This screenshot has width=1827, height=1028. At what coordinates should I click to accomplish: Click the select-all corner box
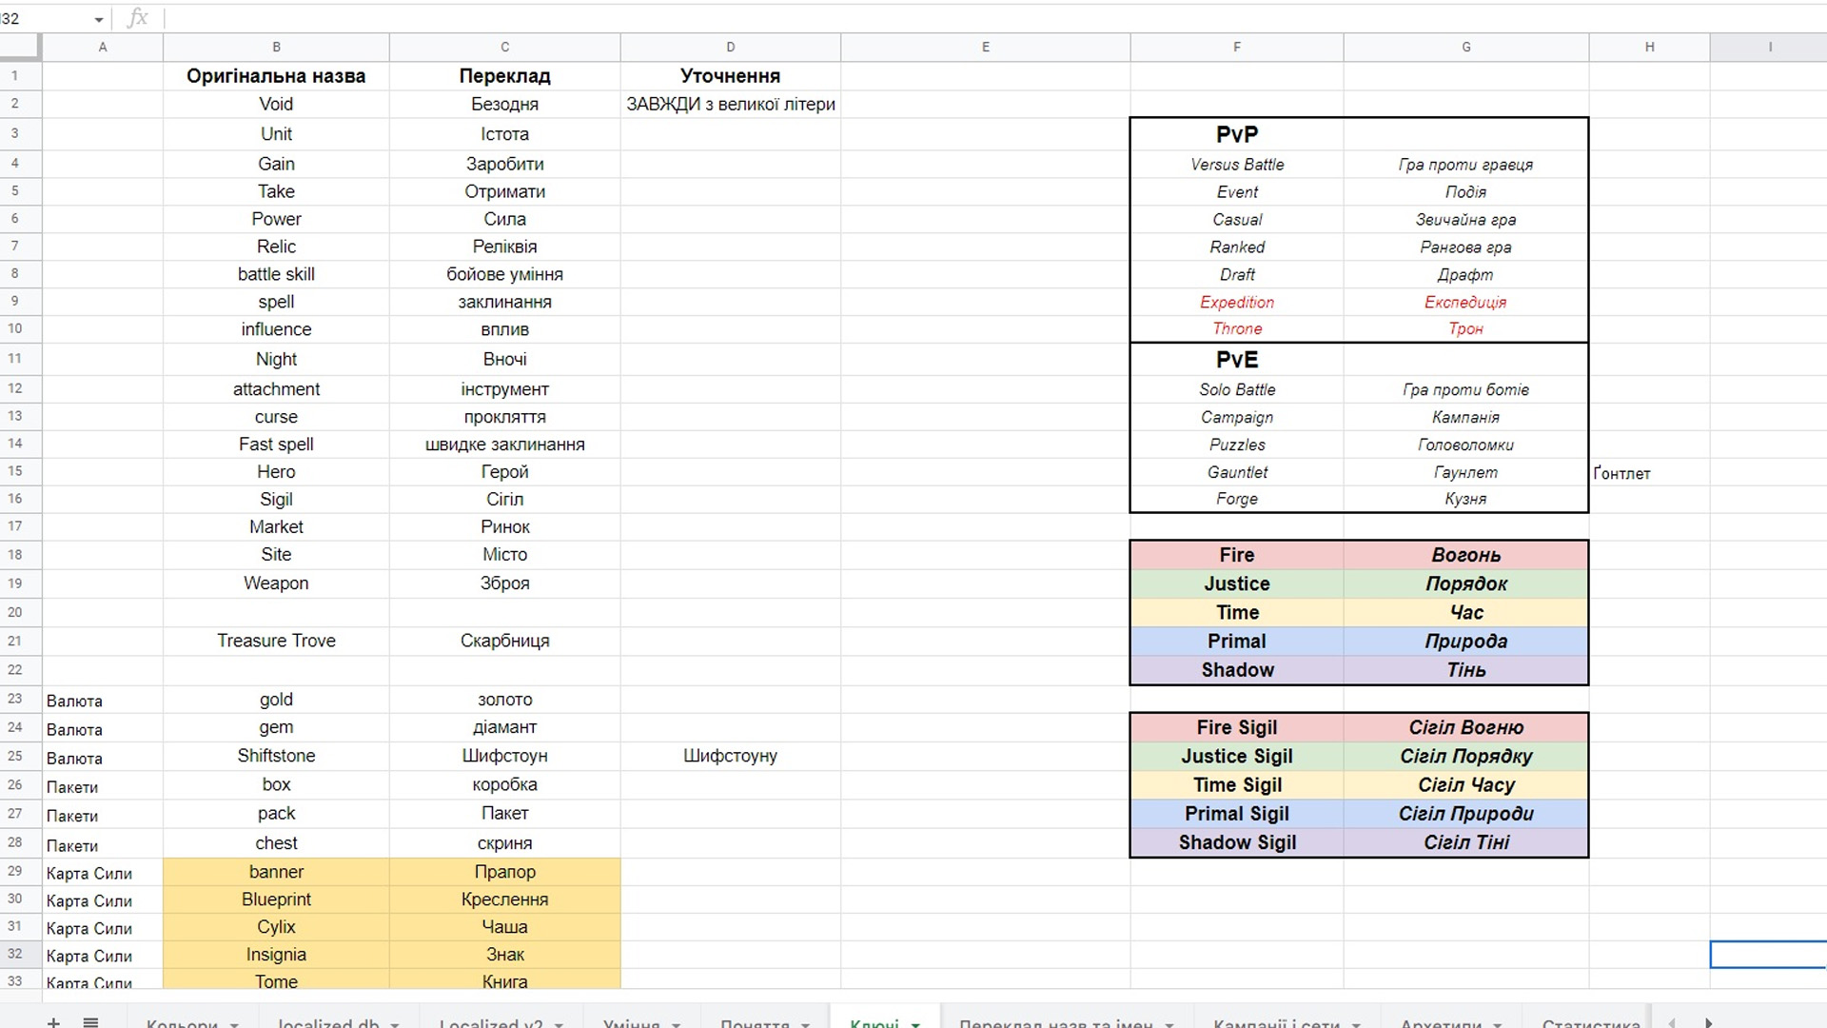point(20,46)
